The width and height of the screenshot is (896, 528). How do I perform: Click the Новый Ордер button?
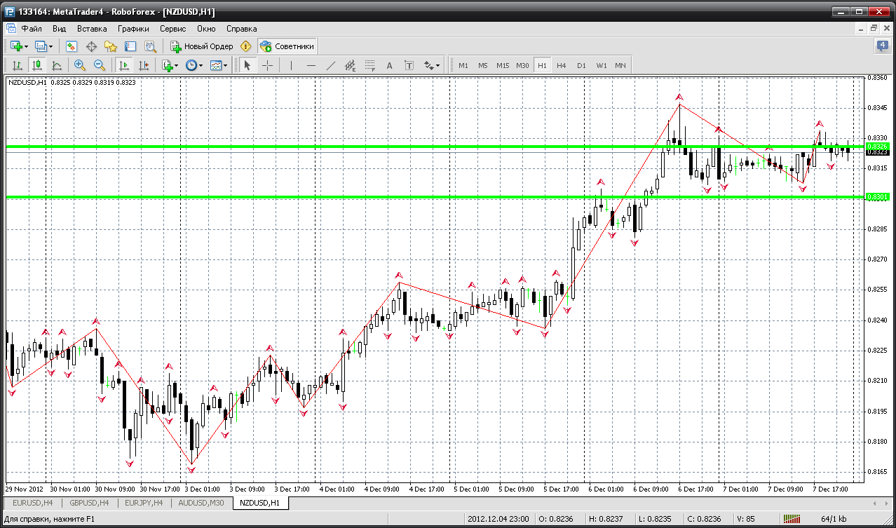[x=202, y=46]
